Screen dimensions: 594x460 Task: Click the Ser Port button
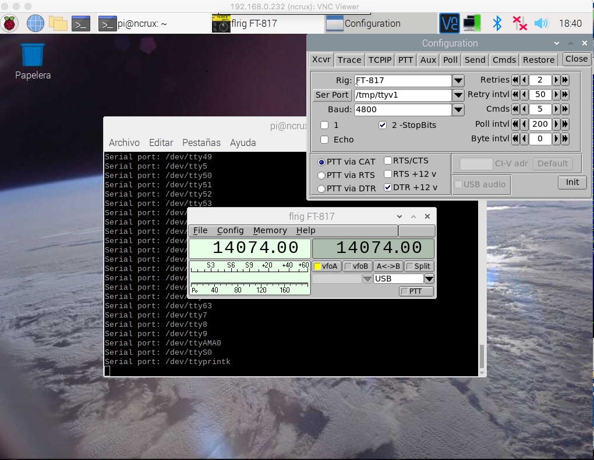coord(332,95)
